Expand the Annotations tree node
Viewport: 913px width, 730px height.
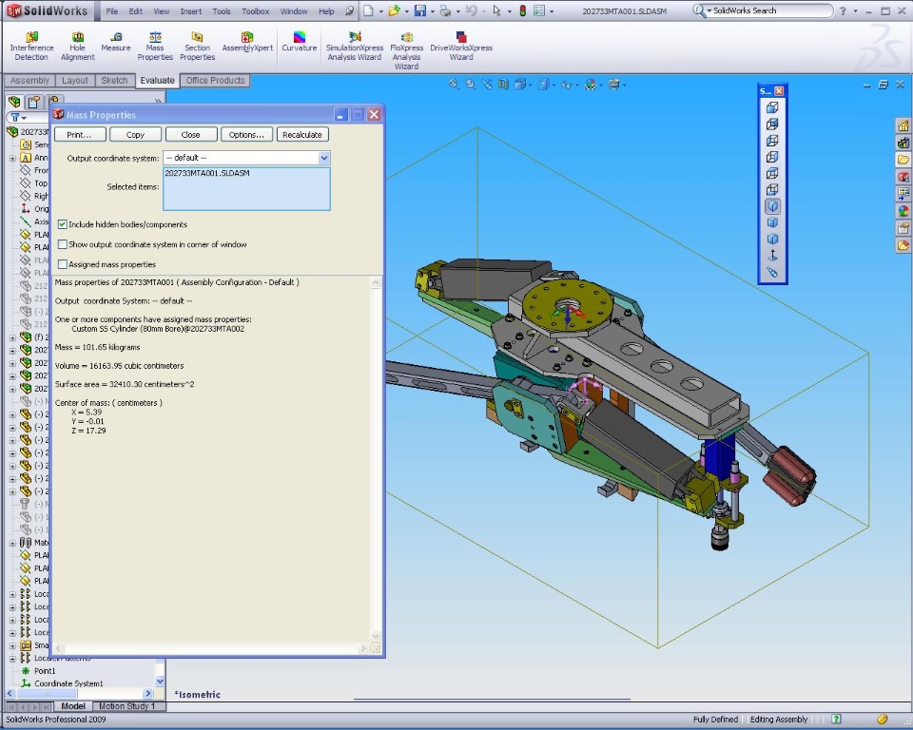tap(12, 158)
